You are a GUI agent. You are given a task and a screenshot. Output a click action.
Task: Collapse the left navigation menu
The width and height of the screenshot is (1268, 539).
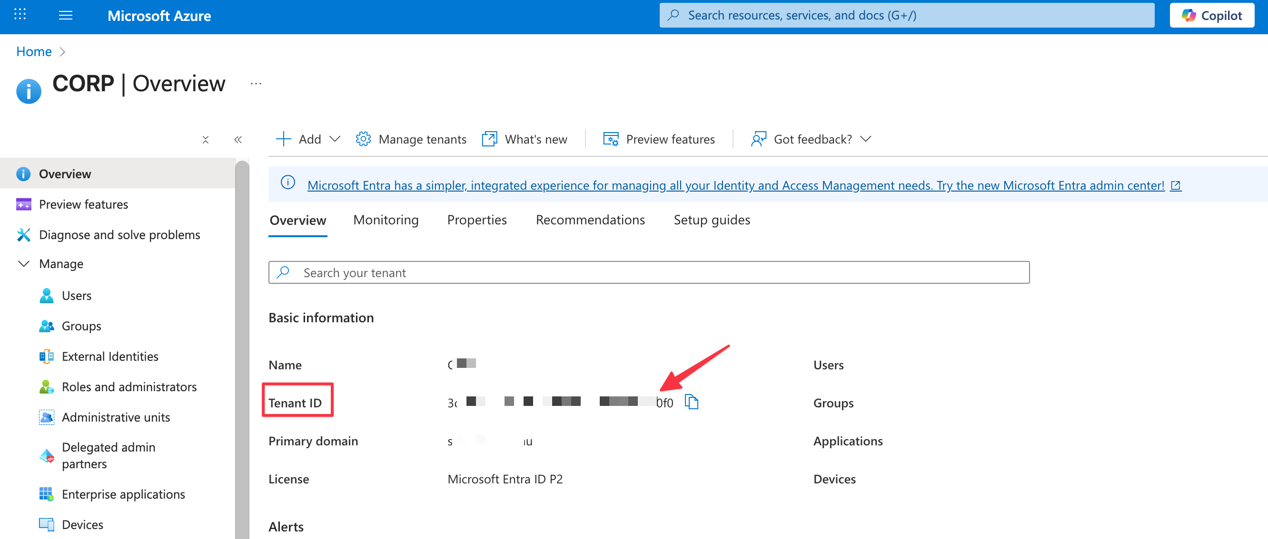(x=238, y=140)
